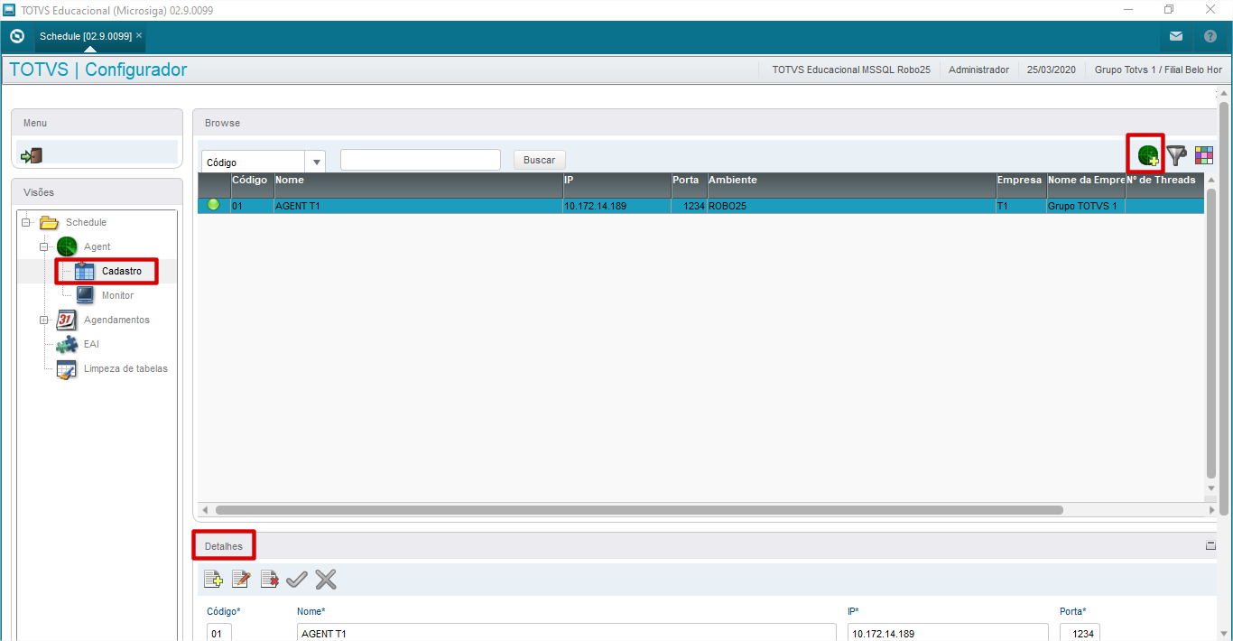Click the Buscar button
The image size is (1233, 641).
(x=540, y=160)
